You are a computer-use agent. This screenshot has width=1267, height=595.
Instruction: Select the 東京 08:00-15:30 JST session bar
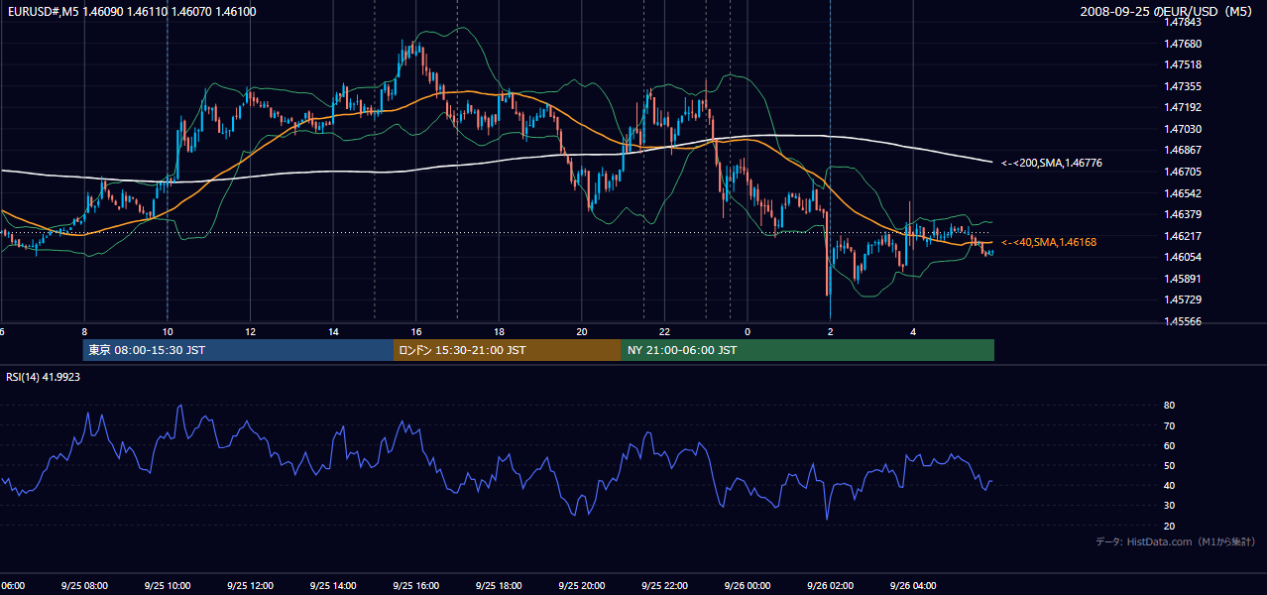click(x=239, y=350)
